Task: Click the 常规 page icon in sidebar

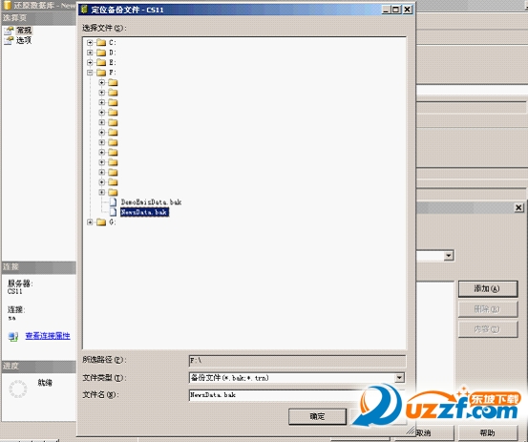Action: [x=9, y=31]
